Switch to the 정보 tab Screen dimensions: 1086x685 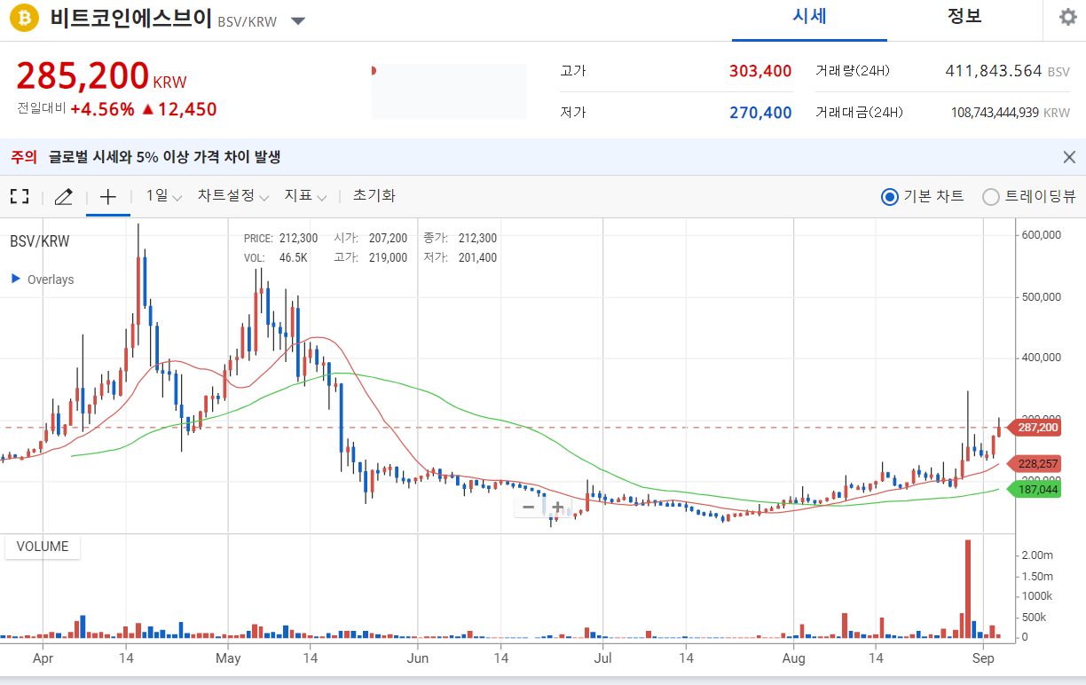point(964,17)
